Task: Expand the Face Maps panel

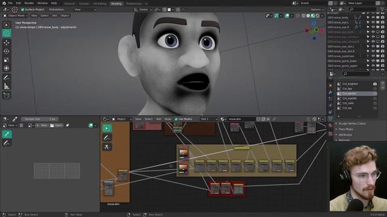Action: tap(345, 129)
